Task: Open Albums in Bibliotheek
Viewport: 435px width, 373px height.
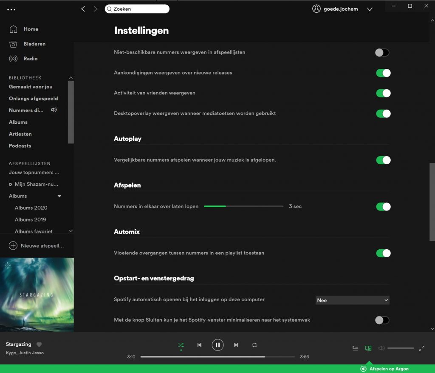Action: [x=18, y=122]
